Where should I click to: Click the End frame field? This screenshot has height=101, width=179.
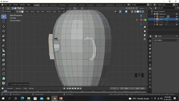click(x=140, y=88)
